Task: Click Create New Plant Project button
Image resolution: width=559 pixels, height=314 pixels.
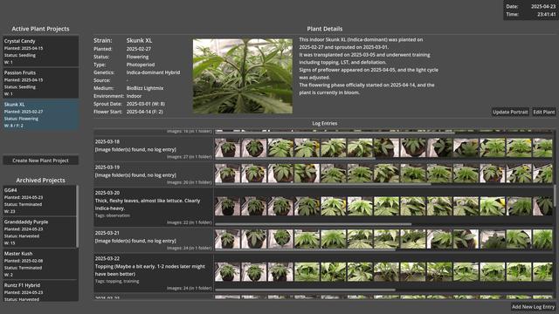Action: pos(41,160)
